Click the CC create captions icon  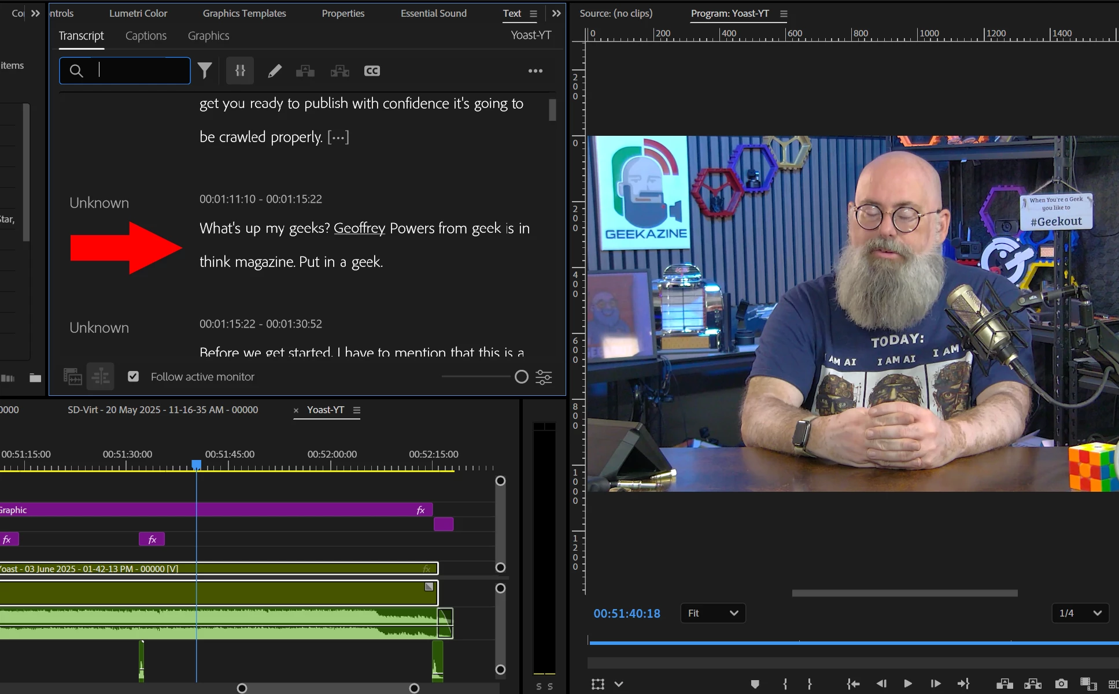372,70
